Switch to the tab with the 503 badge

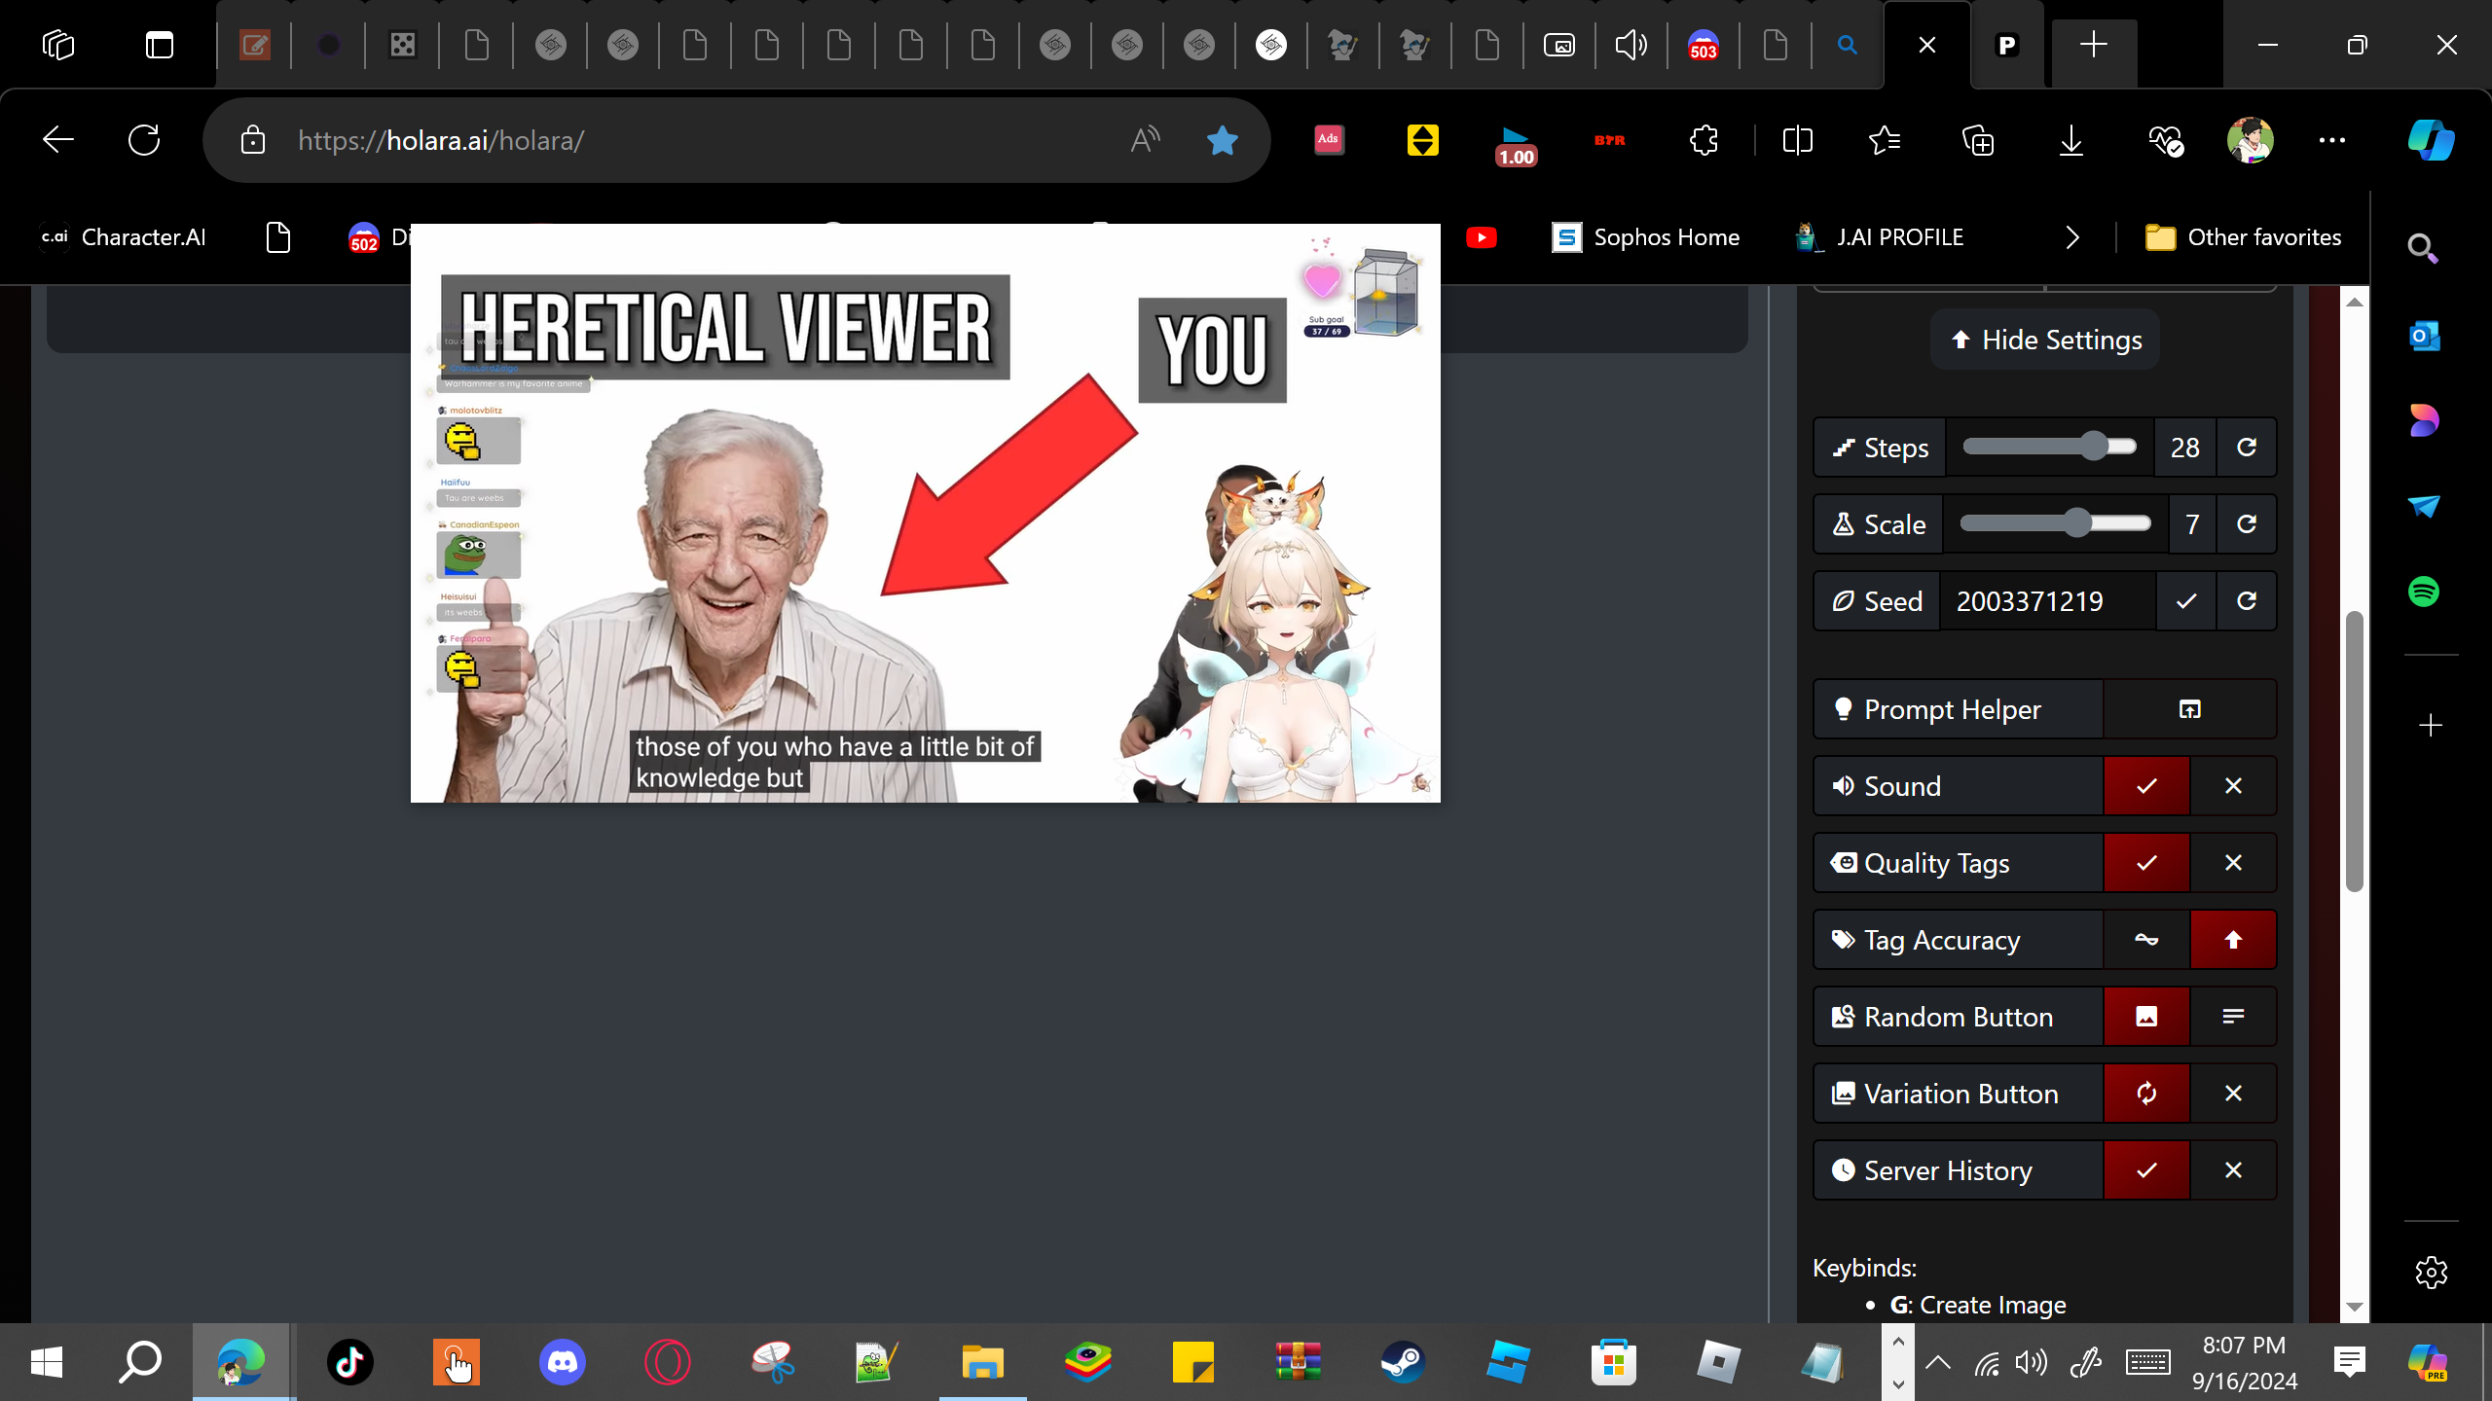click(1704, 45)
